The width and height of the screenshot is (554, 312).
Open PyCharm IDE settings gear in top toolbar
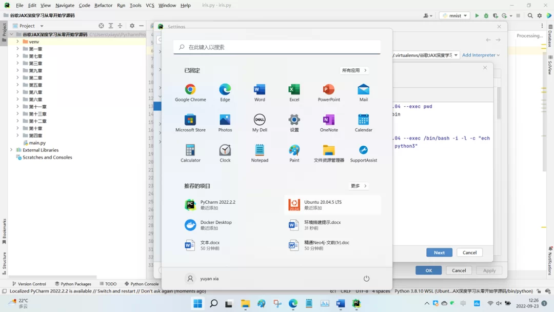(540, 15)
